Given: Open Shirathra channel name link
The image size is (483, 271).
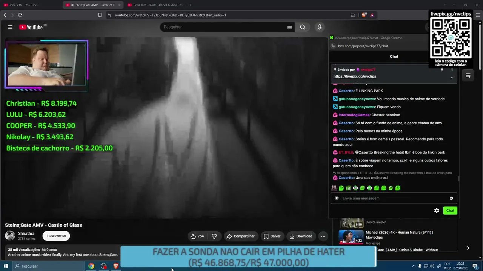Looking at the screenshot, I should click(x=26, y=234).
